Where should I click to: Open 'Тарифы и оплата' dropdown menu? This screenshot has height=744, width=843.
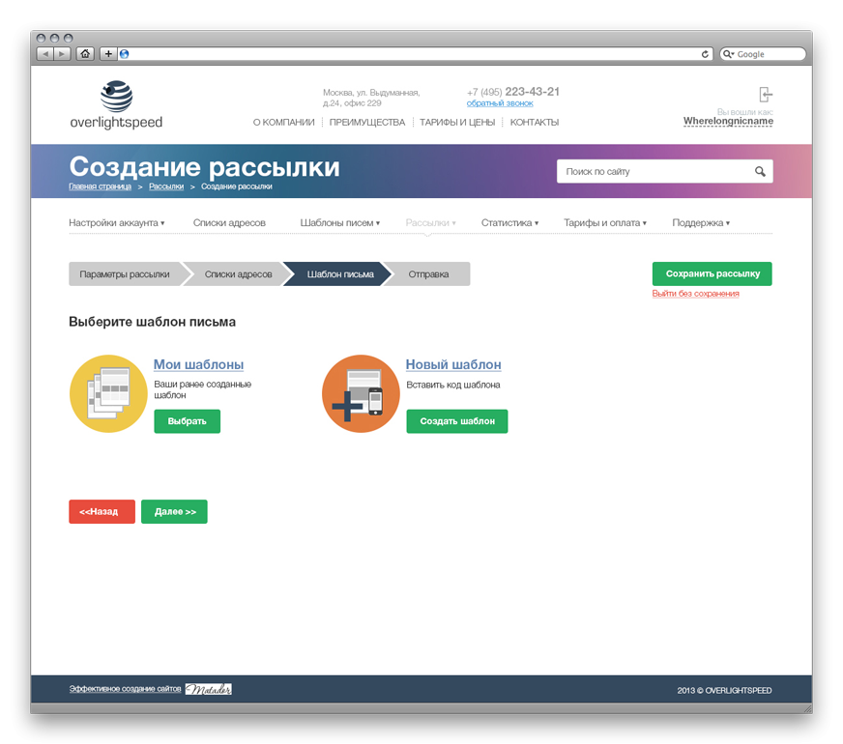605,223
